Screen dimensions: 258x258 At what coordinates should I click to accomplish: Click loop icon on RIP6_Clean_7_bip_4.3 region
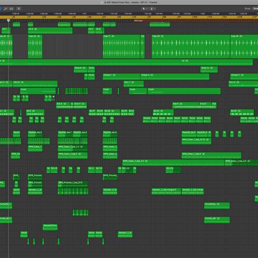[x=146, y=161]
